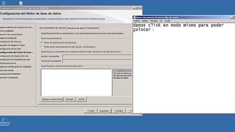This screenshot has height=132, width=235.
Task: Focus the Confirmar contraseña field
Action: pyautogui.click(x=97, y=61)
